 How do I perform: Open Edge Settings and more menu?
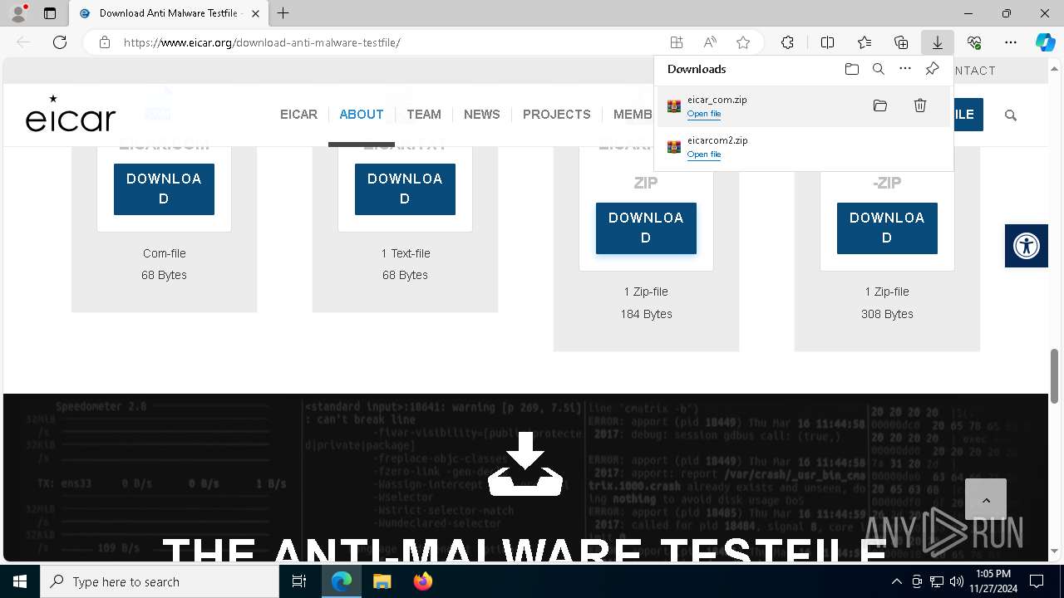click(x=1011, y=42)
